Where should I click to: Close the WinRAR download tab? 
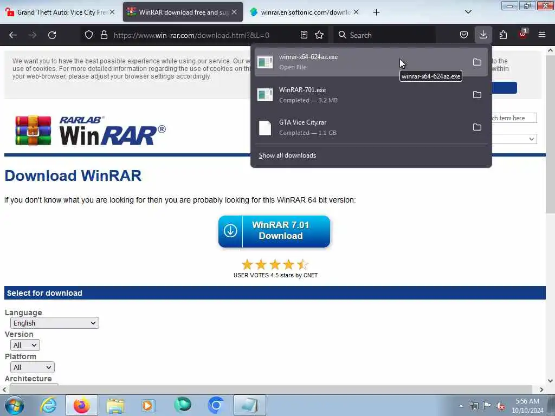[234, 12]
